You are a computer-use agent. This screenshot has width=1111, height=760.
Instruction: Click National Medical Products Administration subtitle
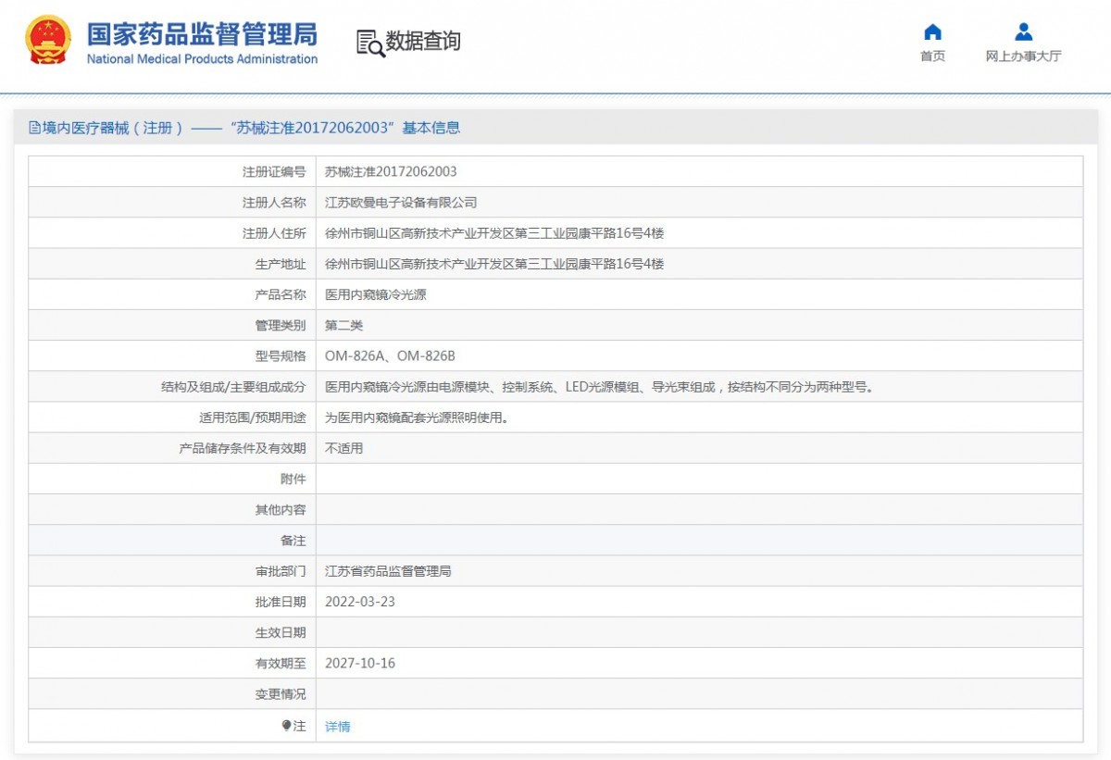coord(202,59)
